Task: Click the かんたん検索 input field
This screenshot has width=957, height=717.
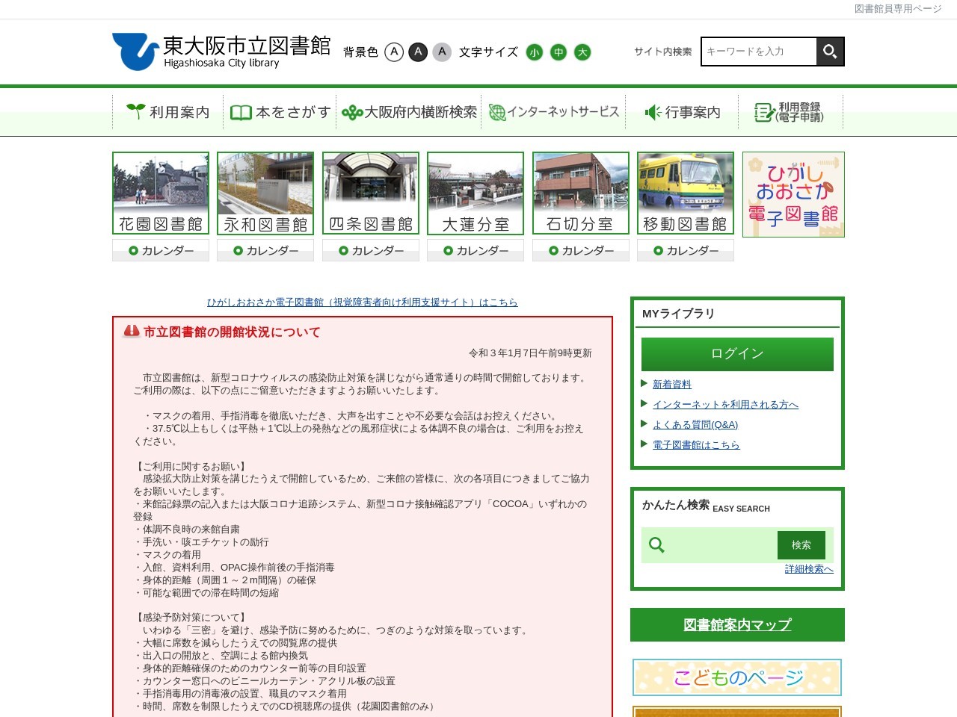Action: 721,545
